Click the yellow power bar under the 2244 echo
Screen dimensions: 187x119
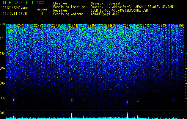click(x=71, y=116)
